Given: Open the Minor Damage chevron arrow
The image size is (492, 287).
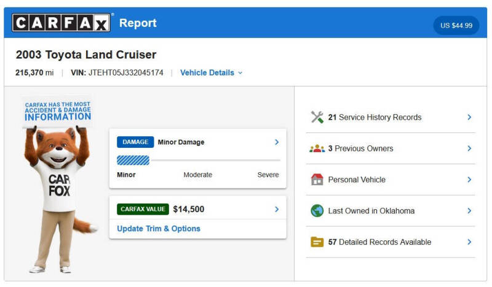Looking at the screenshot, I should tap(277, 142).
